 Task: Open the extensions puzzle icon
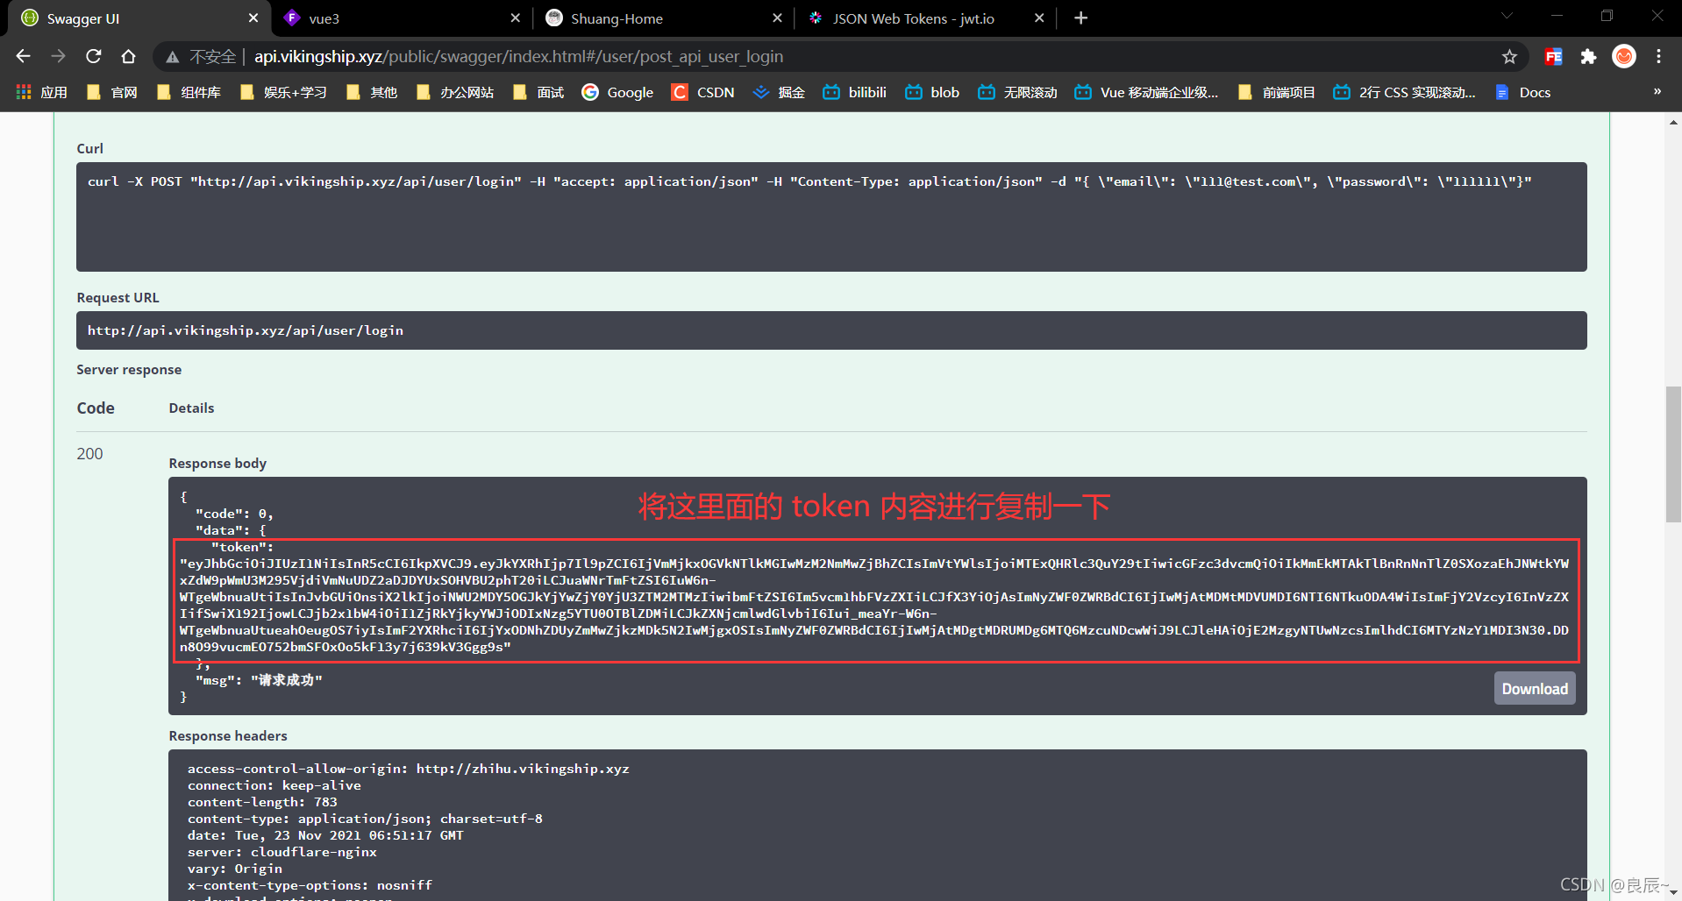click(1588, 57)
